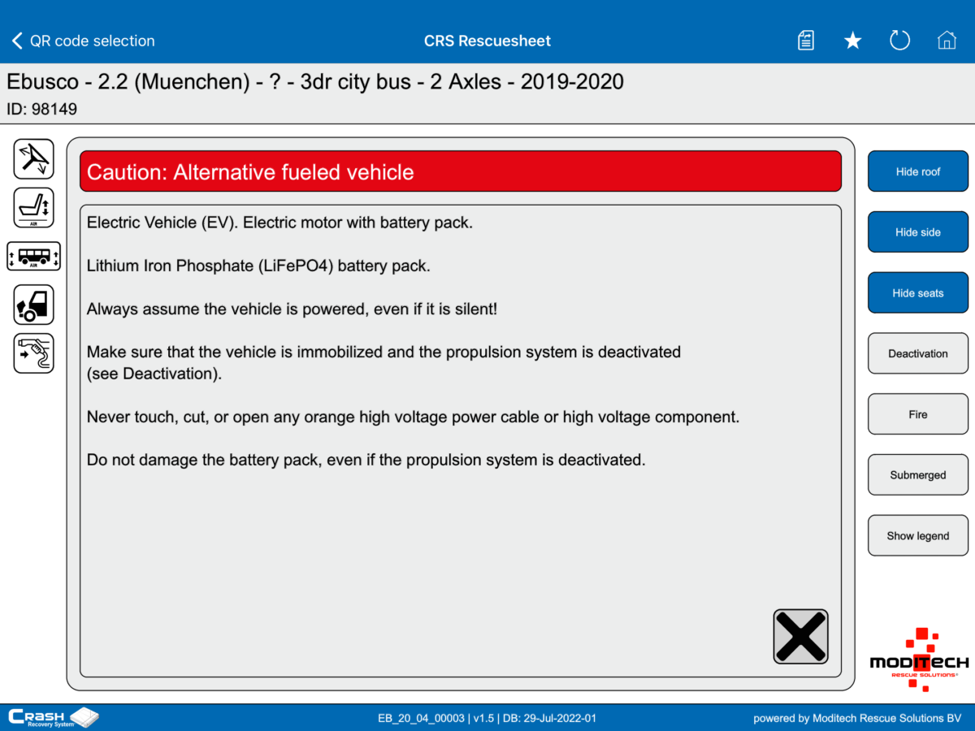Toggle Hide seats visibility
The image size is (975, 731).
(x=917, y=292)
